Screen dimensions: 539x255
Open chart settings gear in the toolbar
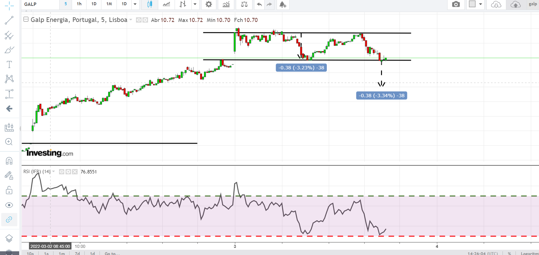209,4
